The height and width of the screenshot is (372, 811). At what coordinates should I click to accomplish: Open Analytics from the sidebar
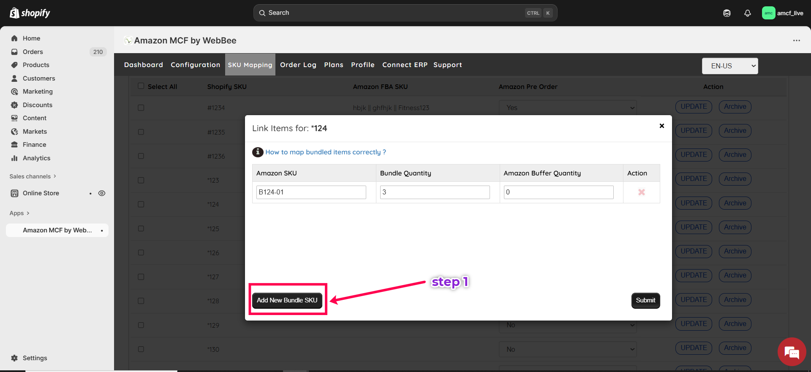(36, 158)
